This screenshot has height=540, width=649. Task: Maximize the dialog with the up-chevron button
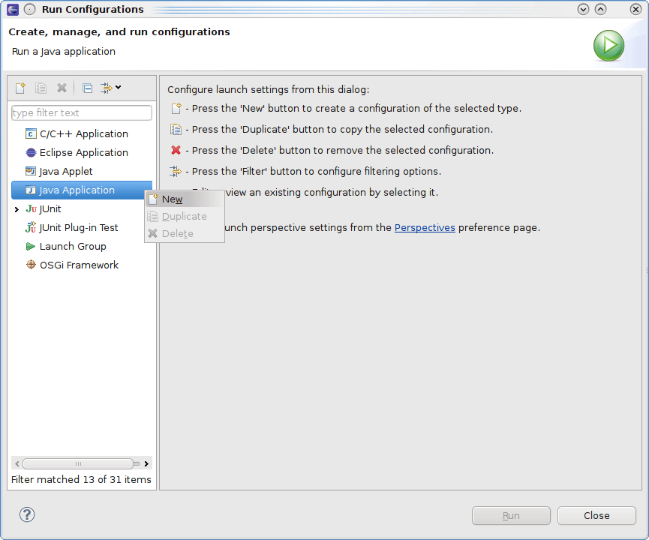click(x=600, y=9)
